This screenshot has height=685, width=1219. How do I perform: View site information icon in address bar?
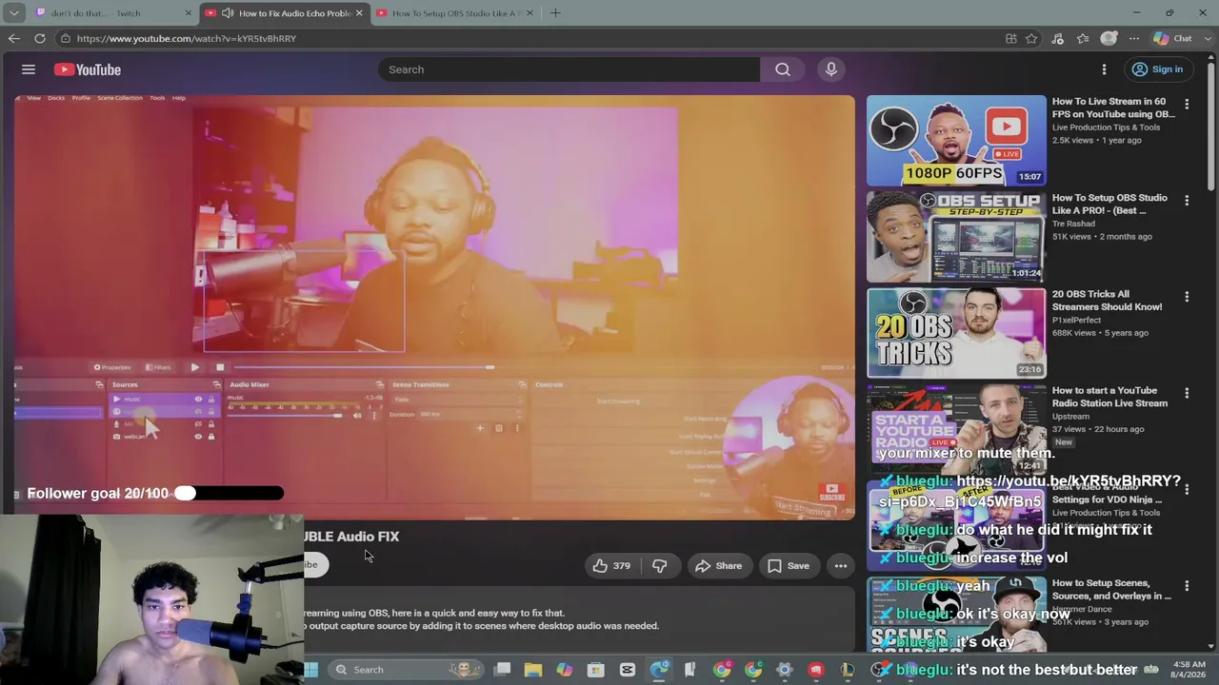point(65,38)
